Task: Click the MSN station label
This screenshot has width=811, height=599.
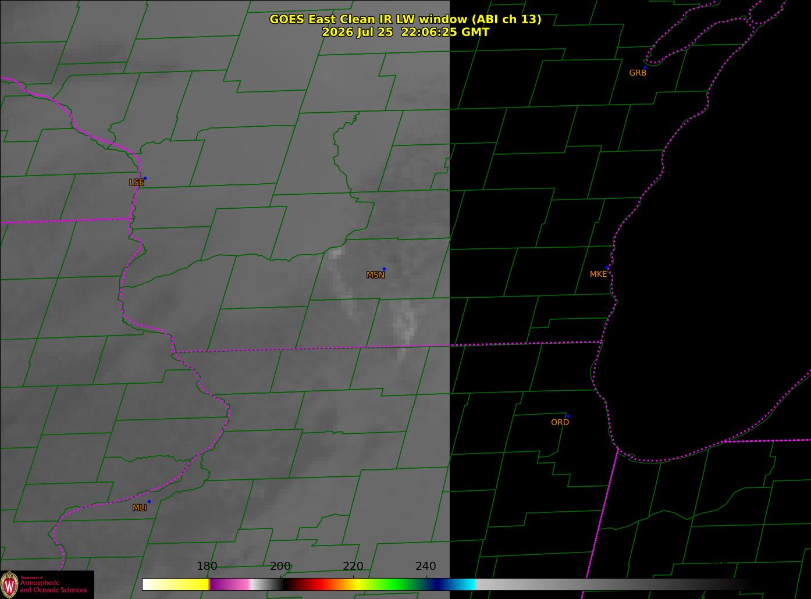Action: coord(375,275)
